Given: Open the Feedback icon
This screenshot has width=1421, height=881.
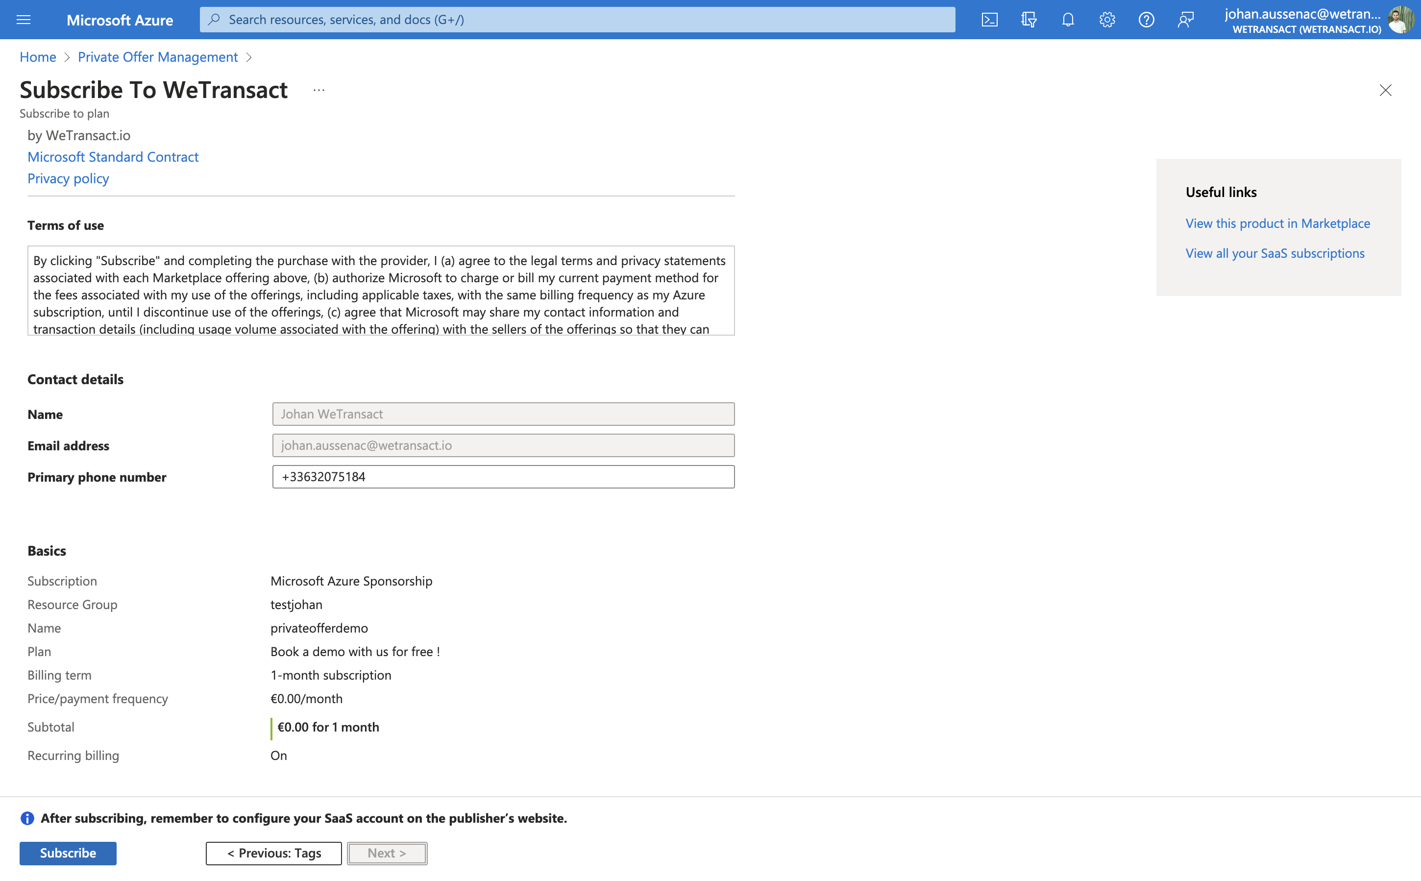Looking at the screenshot, I should [x=1186, y=20].
